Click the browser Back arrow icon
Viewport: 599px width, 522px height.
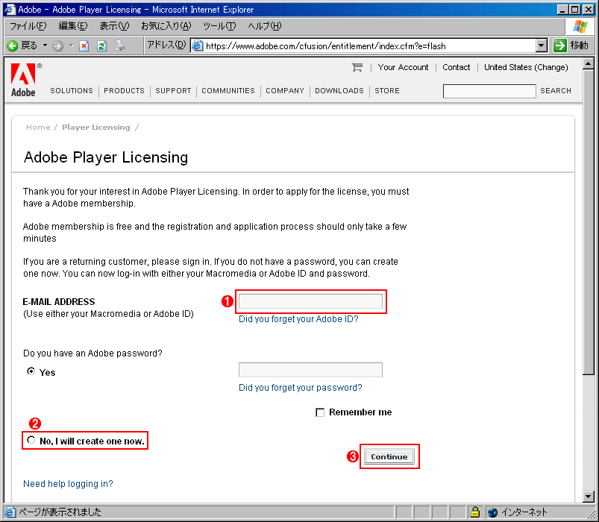point(12,45)
